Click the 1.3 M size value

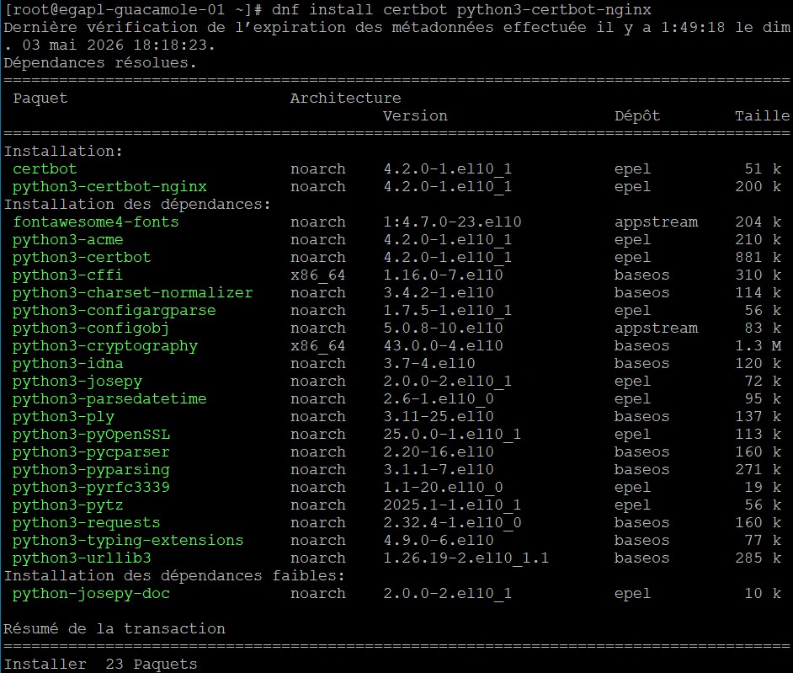(758, 346)
